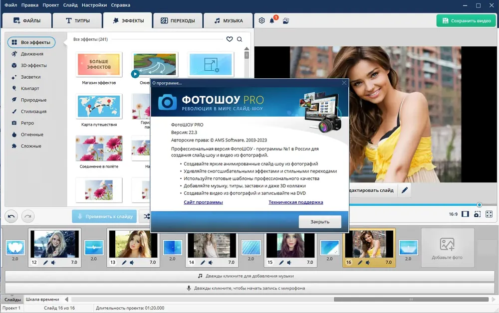The height and width of the screenshot is (313, 499).
Task: Select the Засветки effects category
Action: pos(30,77)
